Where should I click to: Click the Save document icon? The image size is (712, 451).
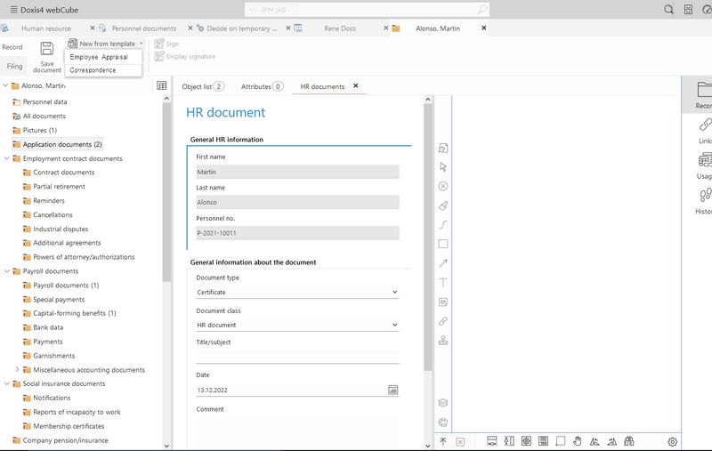pyautogui.click(x=47, y=50)
